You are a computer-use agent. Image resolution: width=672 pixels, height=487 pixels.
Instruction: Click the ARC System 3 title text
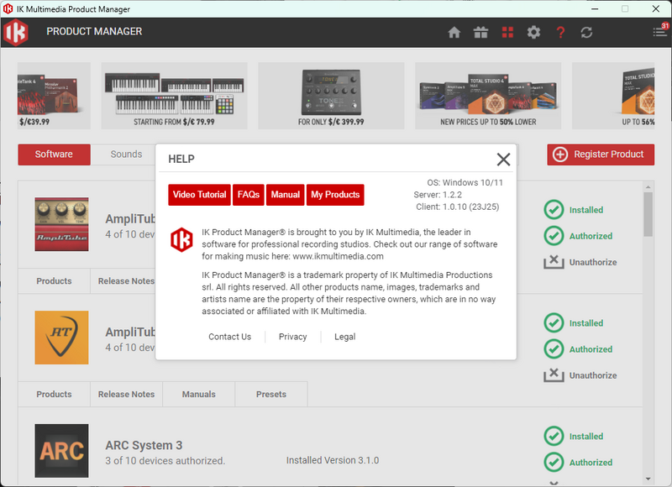pyautogui.click(x=144, y=446)
